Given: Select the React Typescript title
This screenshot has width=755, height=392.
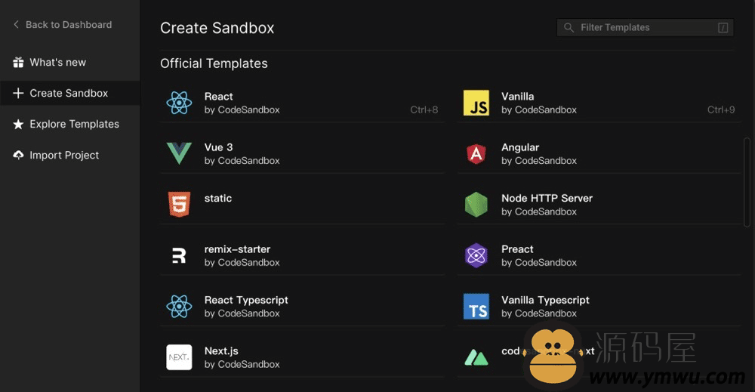Looking at the screenshot, I should pos(246,300).
